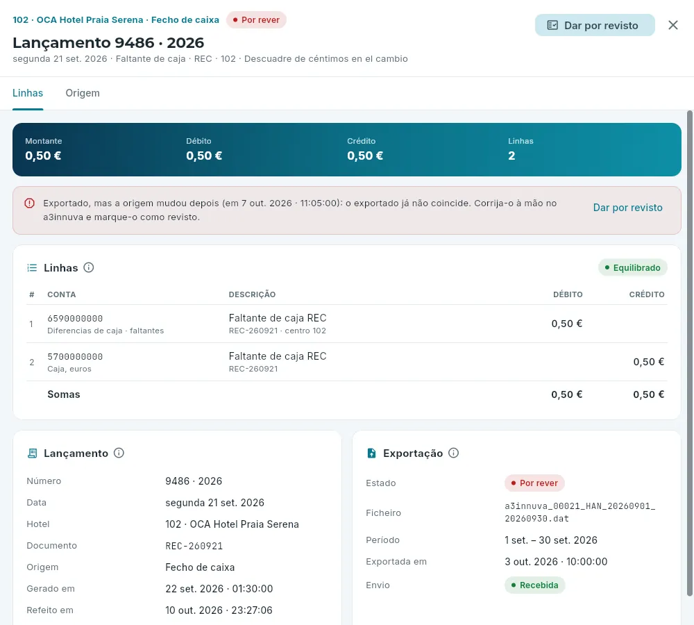Viewport: 694px width, 625px height.
Task: Click the receipt icon before Lançamento heading
Action: (x=32, y=453)
